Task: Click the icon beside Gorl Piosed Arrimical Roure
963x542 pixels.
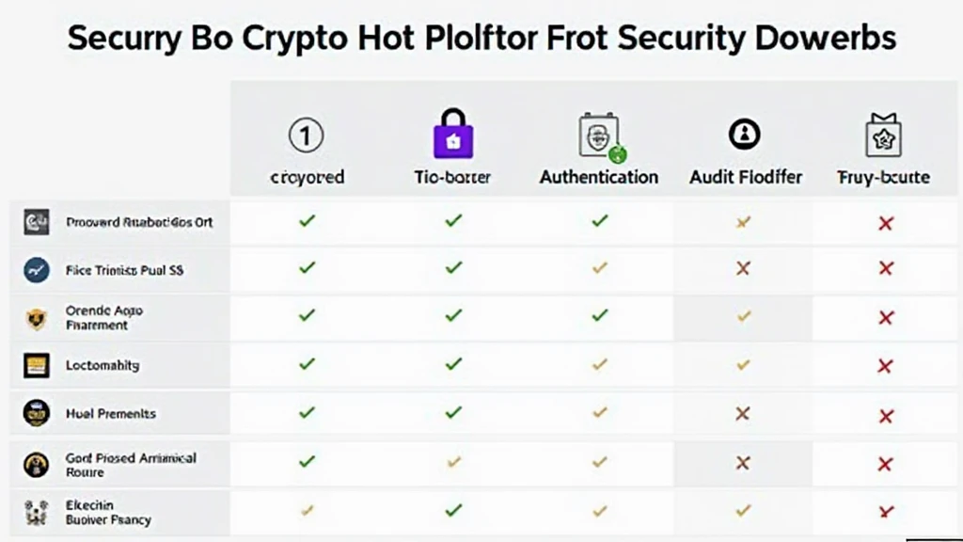Action: click(x=37, y=465)
